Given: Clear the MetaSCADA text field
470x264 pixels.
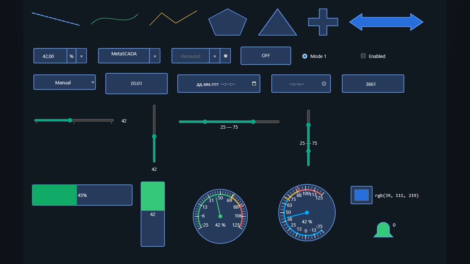Looking at the screenshot, I should [155, 56].
